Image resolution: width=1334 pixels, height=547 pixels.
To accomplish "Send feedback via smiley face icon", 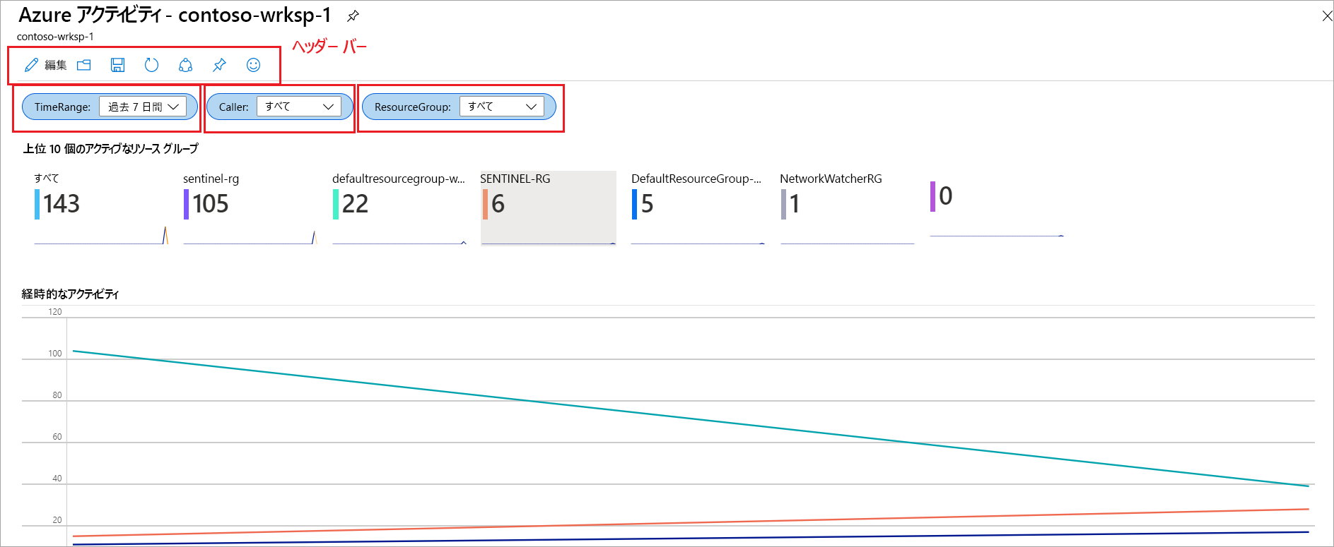I will [x=253, y=65].
